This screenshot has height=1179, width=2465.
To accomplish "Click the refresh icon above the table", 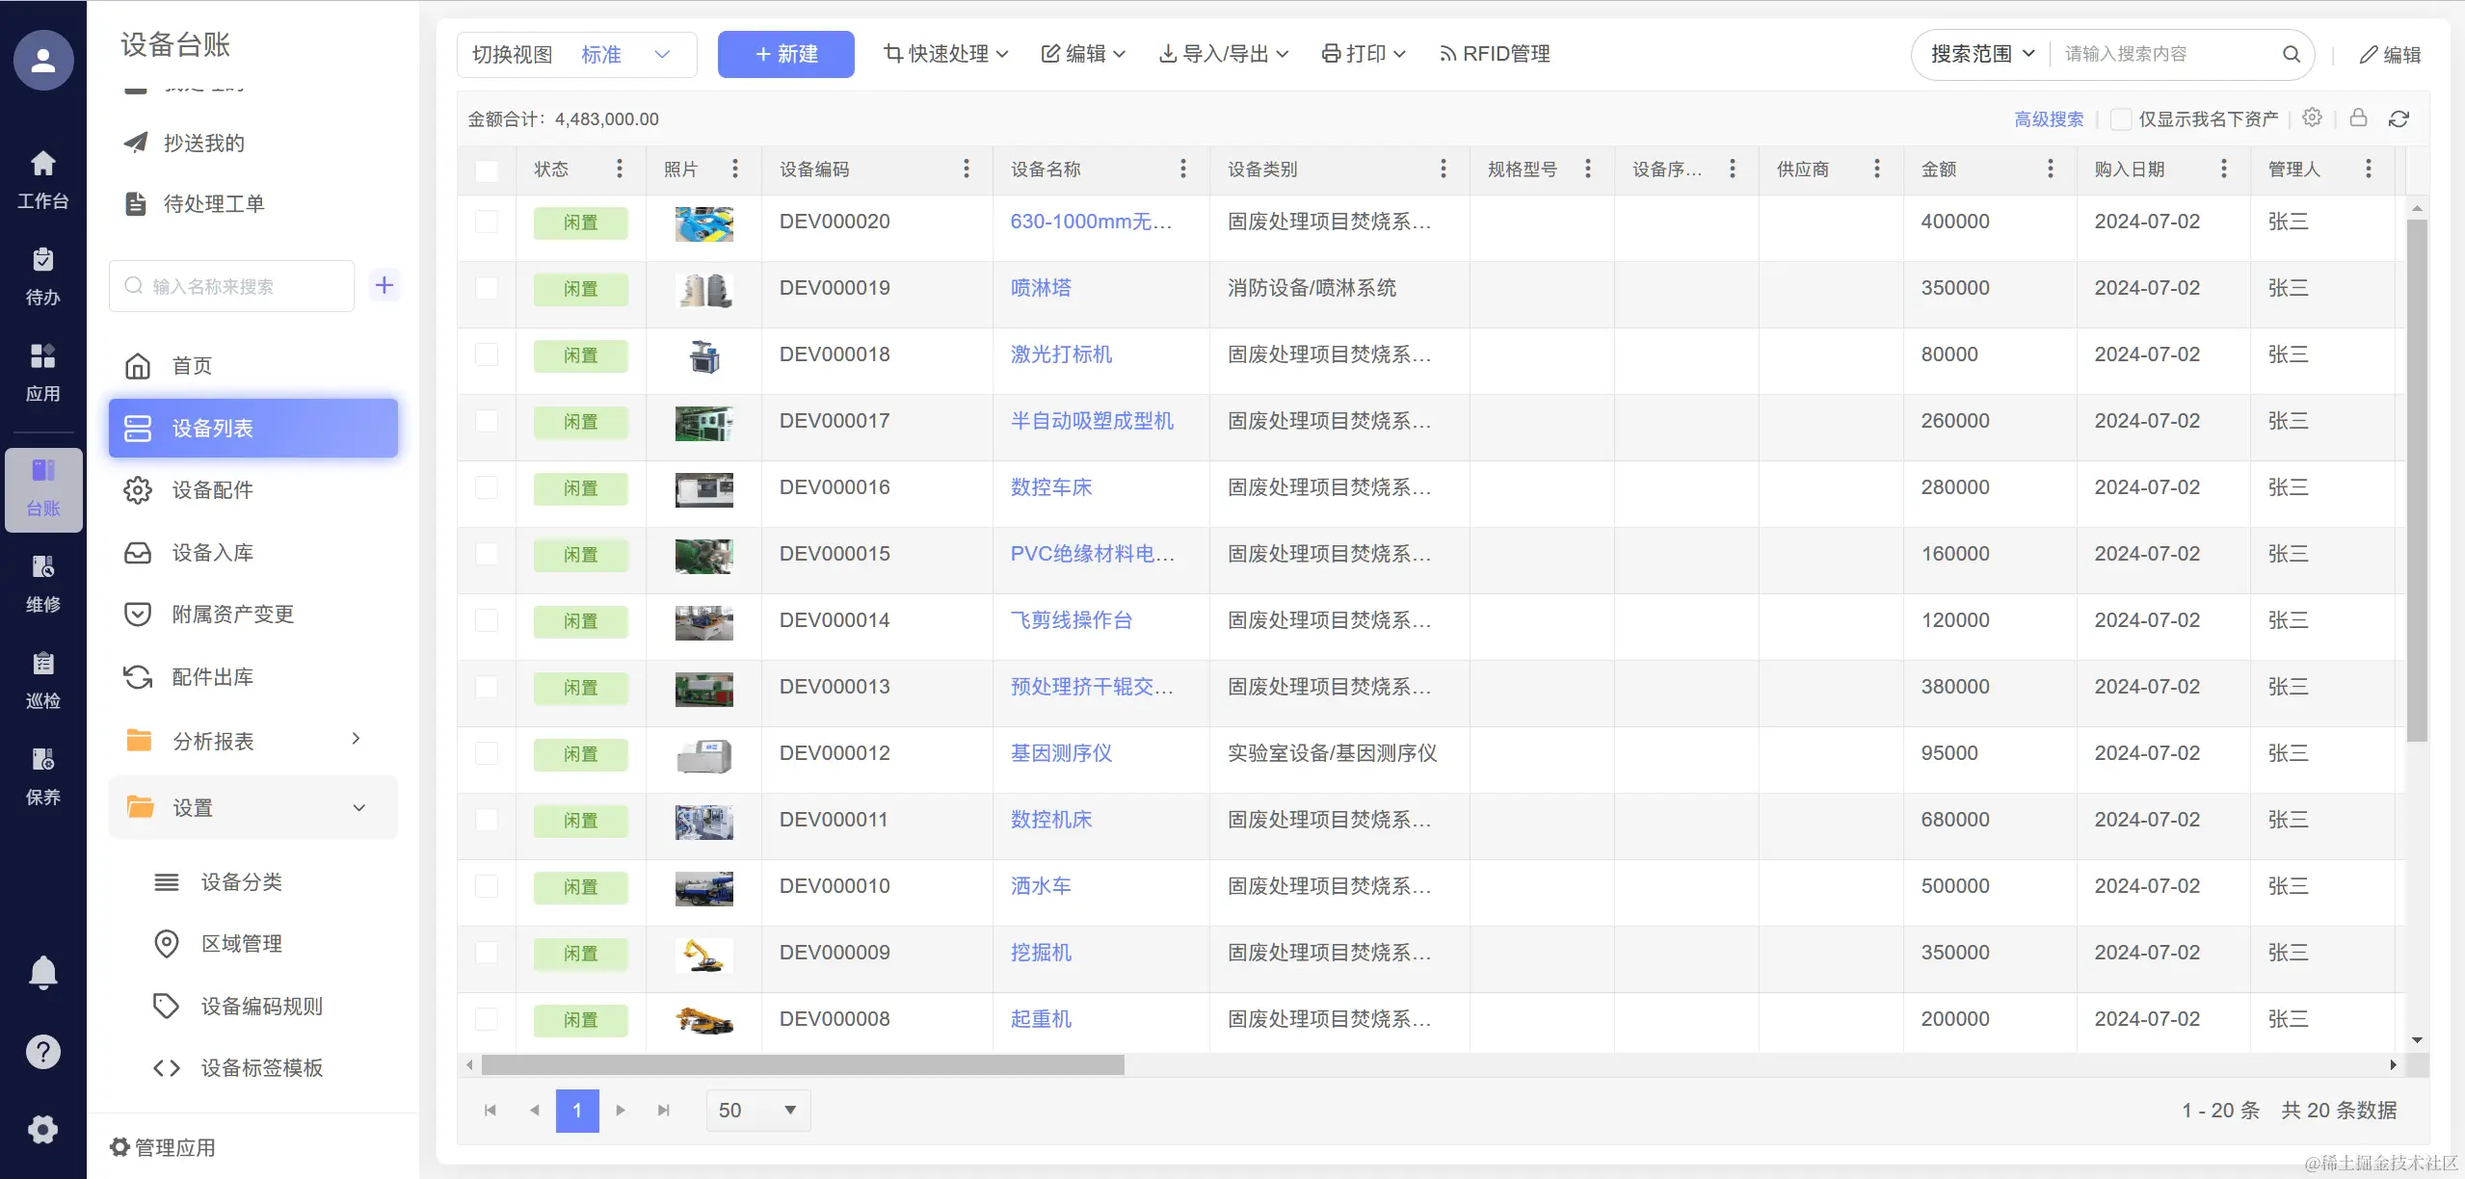I will (2399, 118).
